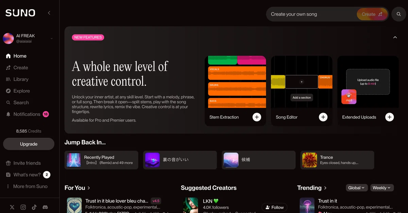Click the plus on Song Editor
Viewport: 408px width, 213px height.
[x=323, y=117]
